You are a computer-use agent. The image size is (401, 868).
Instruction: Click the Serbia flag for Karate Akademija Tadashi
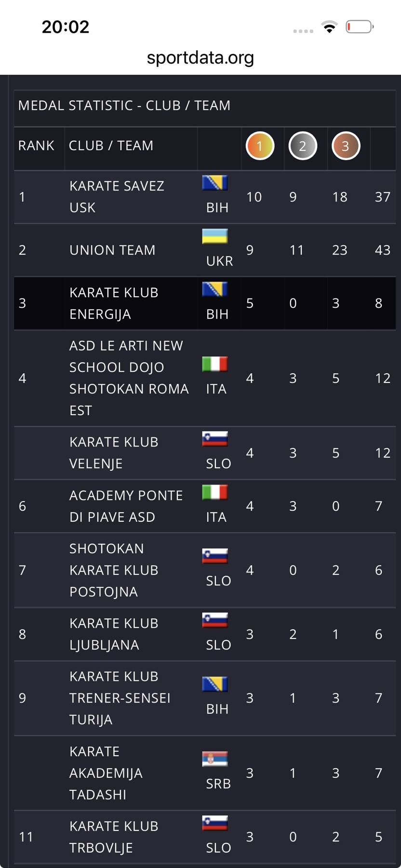click(214, 759)
